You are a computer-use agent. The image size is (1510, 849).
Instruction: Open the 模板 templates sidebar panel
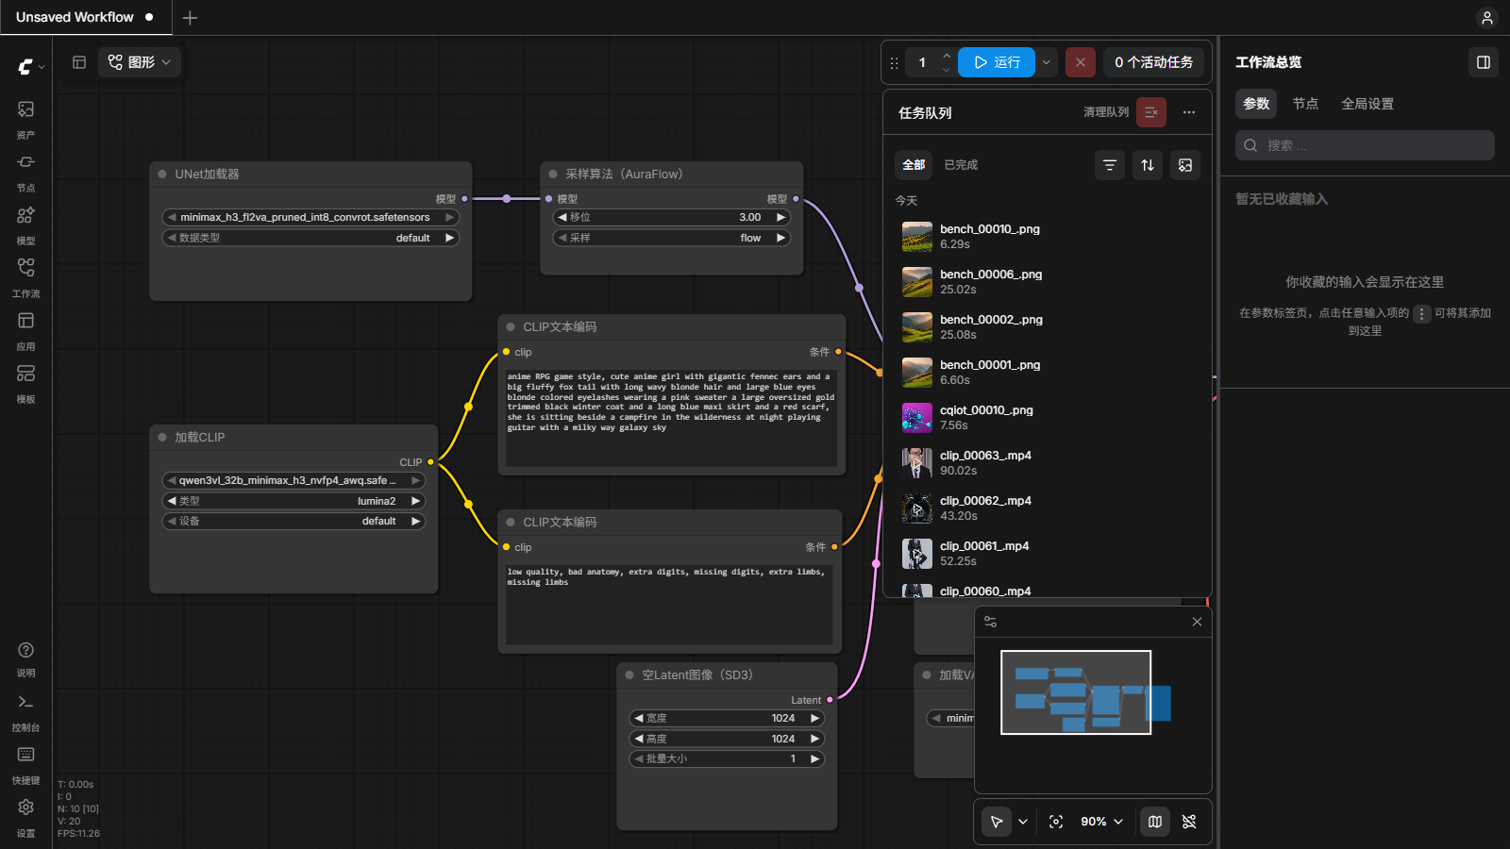pyautogui.click(x=25, y=383)
